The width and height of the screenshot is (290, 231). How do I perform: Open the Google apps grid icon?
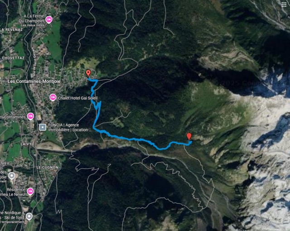pos(284,5)
